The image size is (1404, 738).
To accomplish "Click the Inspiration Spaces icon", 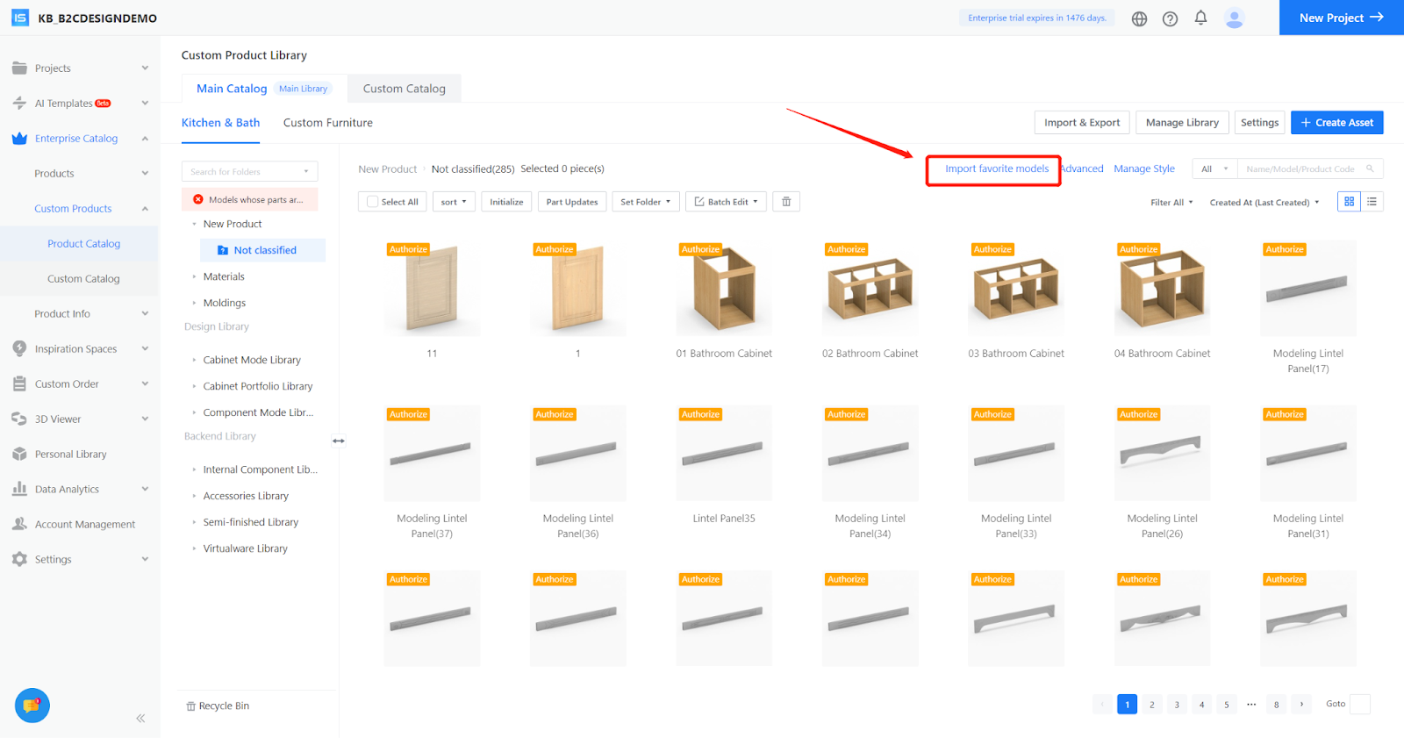I will click(x=19, y=348).
